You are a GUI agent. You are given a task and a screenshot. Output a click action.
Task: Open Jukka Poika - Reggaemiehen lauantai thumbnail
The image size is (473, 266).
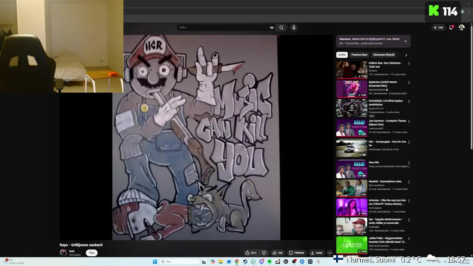click(x=352, y=245)
